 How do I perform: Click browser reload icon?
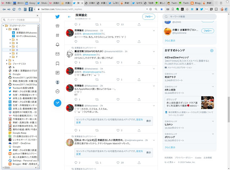(14, 9)
